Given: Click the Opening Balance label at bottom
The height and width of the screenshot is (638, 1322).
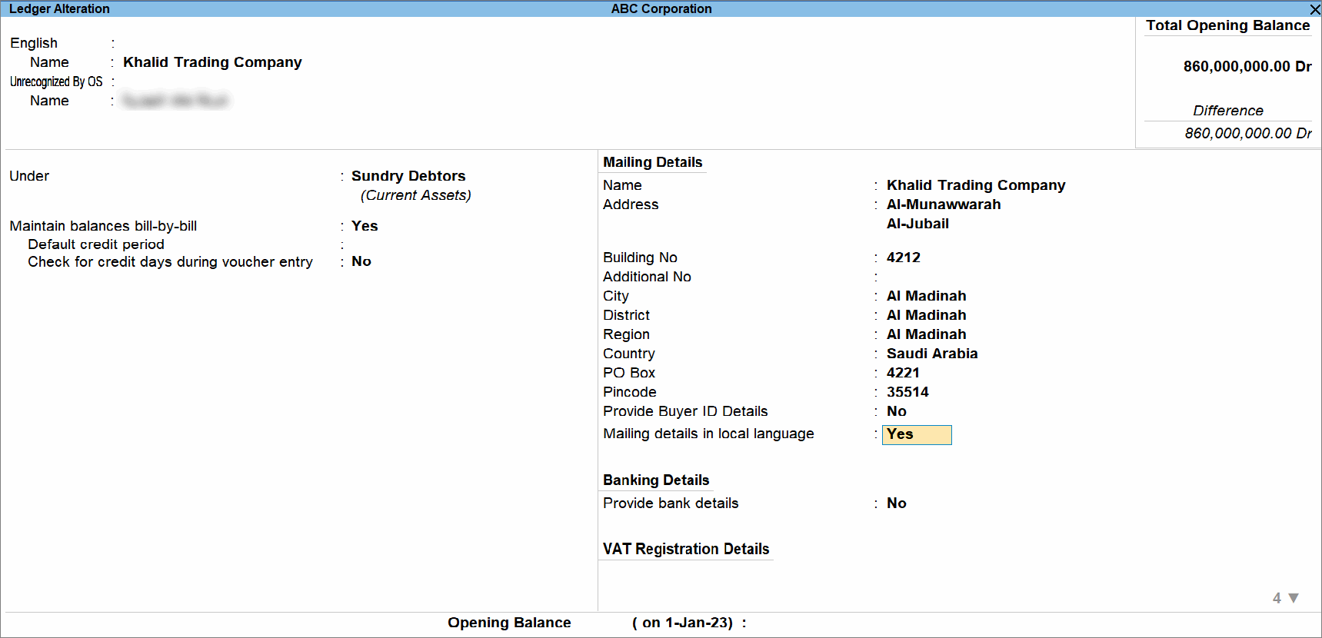Looking at the screenshot, I should tap(509, 623).
